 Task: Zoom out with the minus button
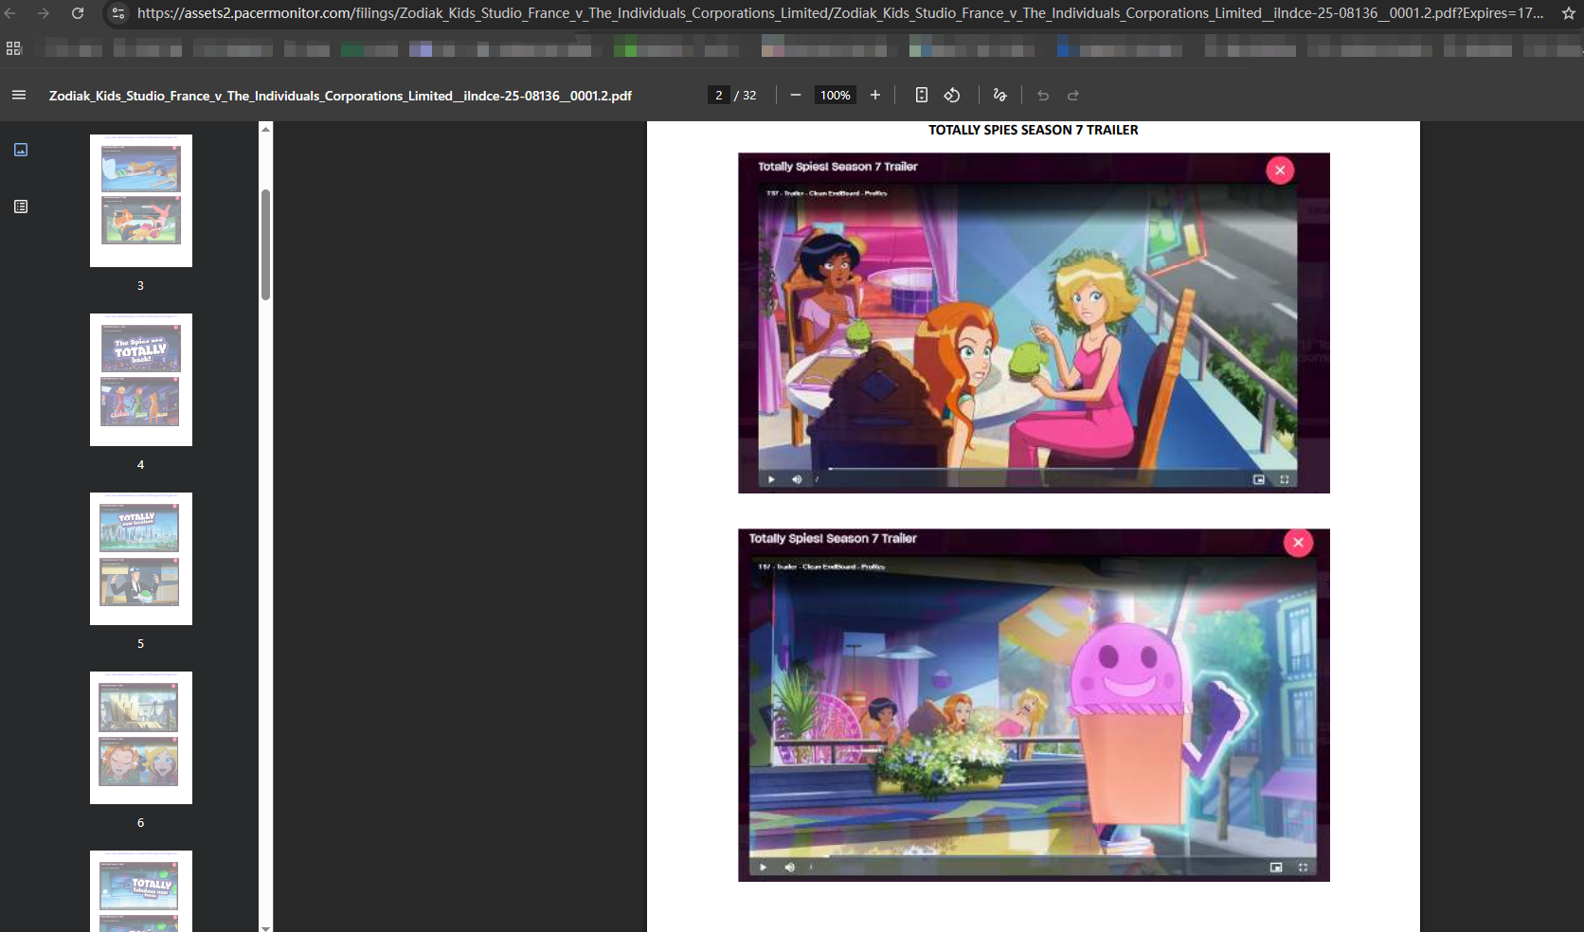[796, 95]
